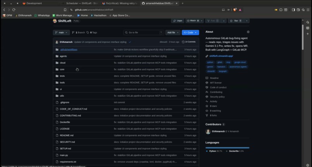The image size is (312, 167).
Task: Click the Go to file search field
Action: coord(144,32)
